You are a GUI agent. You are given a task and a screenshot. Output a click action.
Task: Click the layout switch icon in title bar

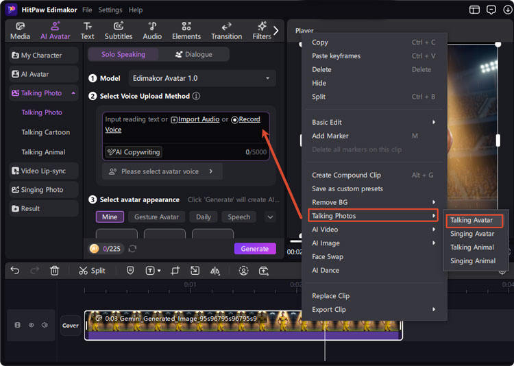point(474,10)
